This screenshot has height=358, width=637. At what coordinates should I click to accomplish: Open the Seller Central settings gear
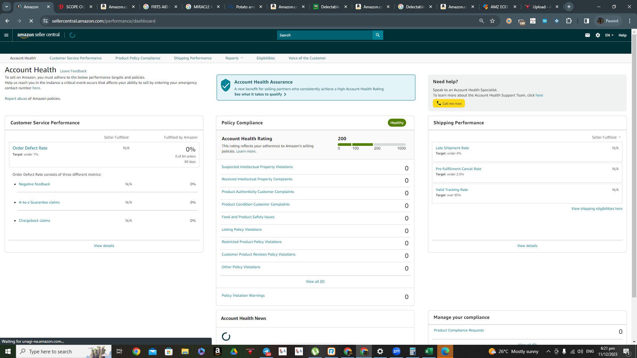(x=598, y=35)
